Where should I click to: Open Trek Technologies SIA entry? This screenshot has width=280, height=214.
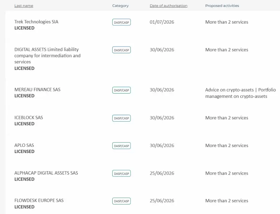36,22
